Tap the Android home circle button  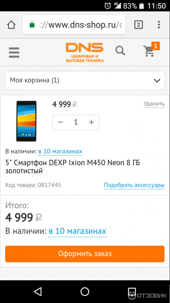coord(85,291)
